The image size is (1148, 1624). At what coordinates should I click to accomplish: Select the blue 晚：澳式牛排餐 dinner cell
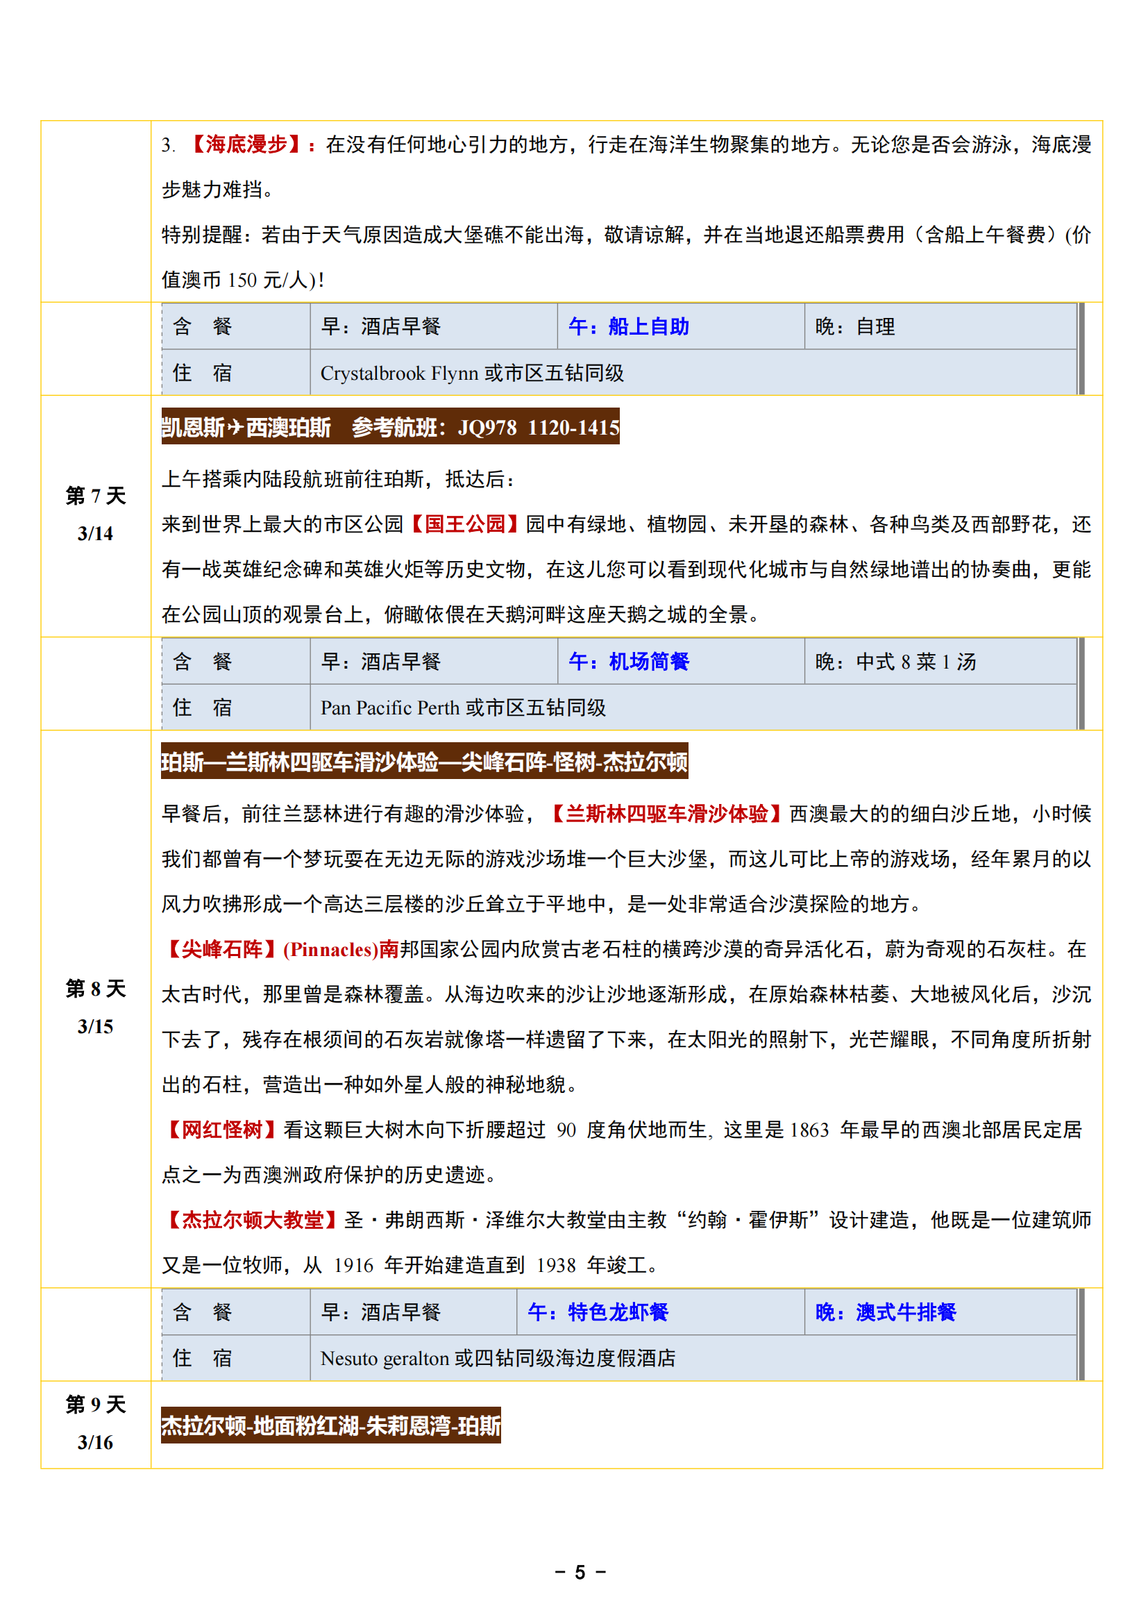[x=885, y=1312]
